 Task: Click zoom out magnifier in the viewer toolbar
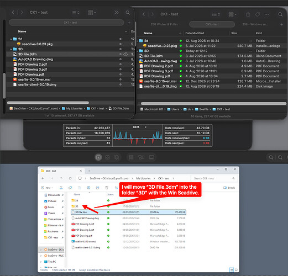[x=271, y=157]
